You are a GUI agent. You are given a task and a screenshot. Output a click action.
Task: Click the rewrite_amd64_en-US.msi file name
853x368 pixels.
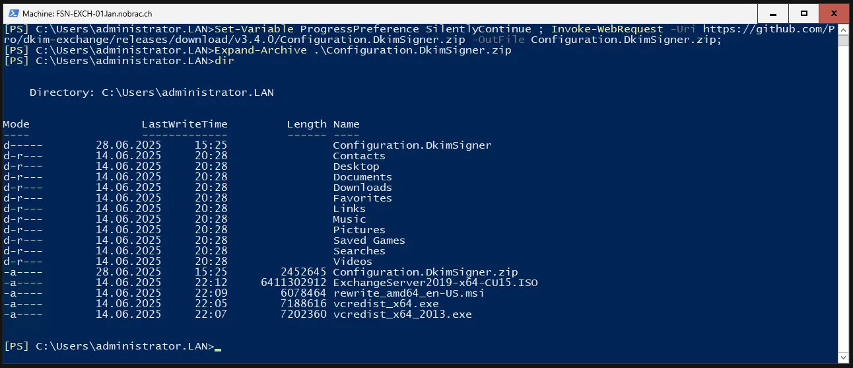pyautogui.click(x=409, y=293)
